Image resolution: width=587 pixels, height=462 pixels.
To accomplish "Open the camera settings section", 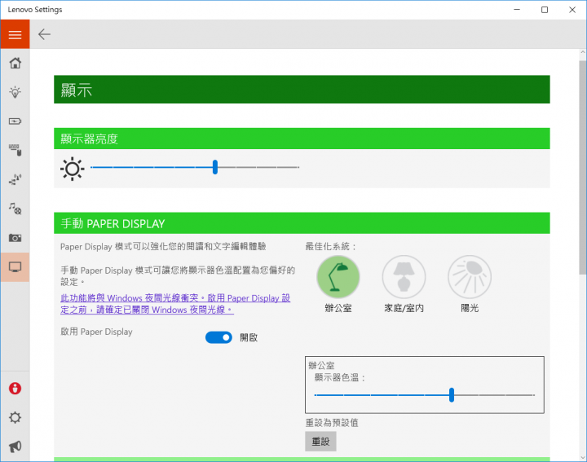I will [15, 238].
